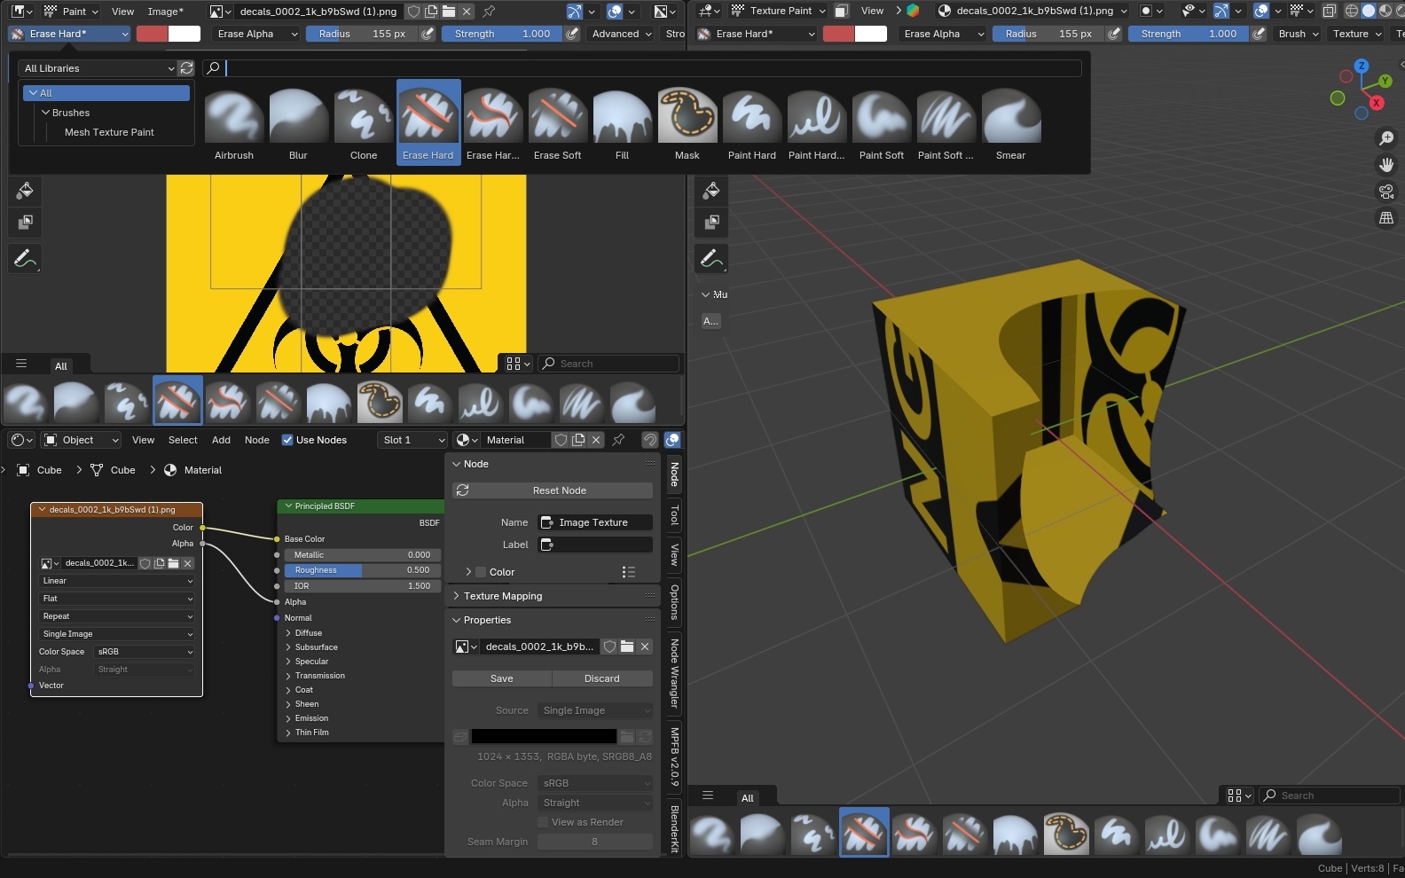Activate the Annotate tool in the 3D viewport toolbar
Image resolution: width=1405 pixels, height=878 pixels.
click(x=711, y=259)
